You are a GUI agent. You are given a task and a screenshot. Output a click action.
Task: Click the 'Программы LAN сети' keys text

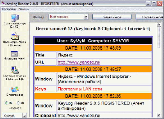tap(80, 89)
